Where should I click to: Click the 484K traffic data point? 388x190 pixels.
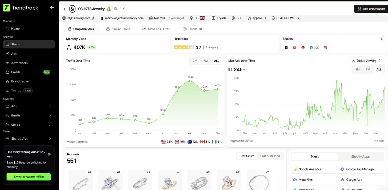(x=190, y=81)
